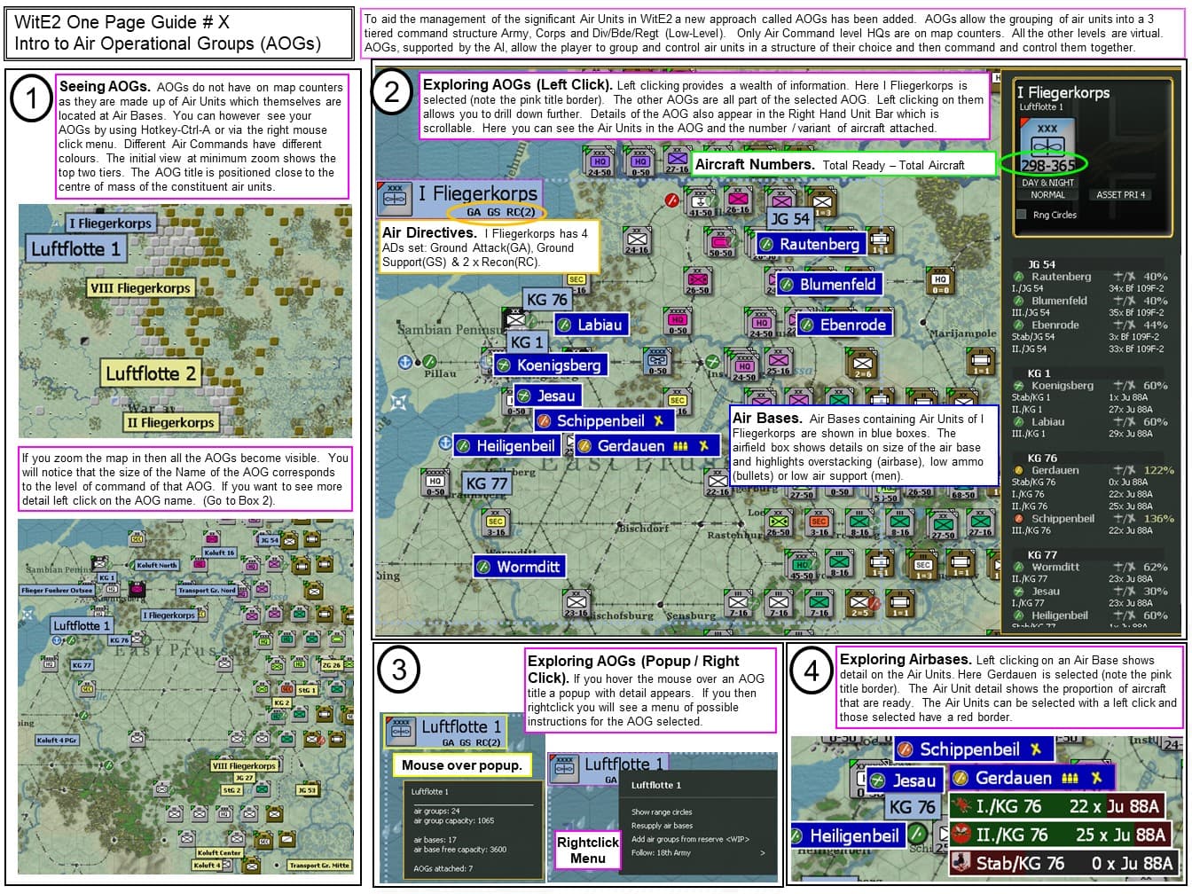Click the red circle marker icon north of JG 54

671,200
